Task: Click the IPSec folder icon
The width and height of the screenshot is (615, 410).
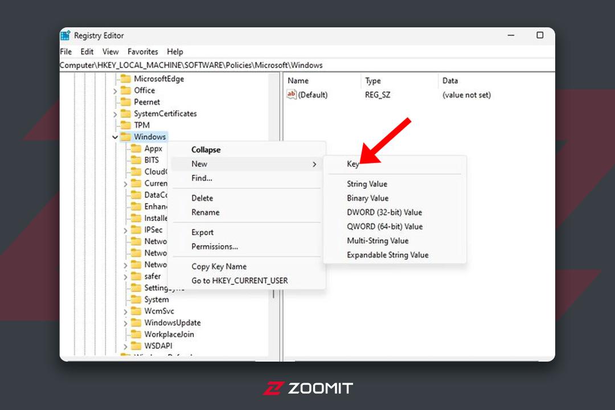Action: [x=136, y=229]
